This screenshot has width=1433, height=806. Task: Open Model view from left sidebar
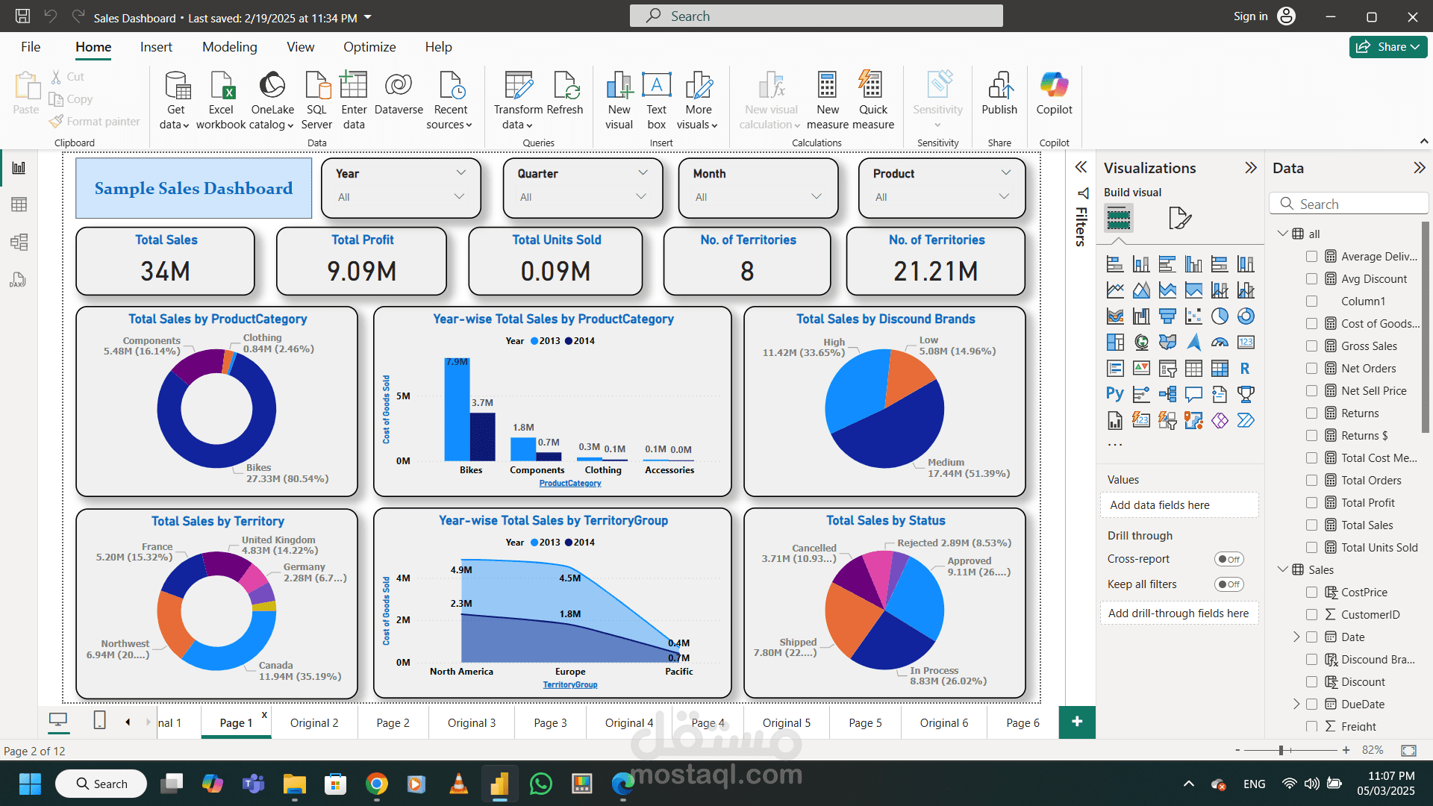(19, 242)
